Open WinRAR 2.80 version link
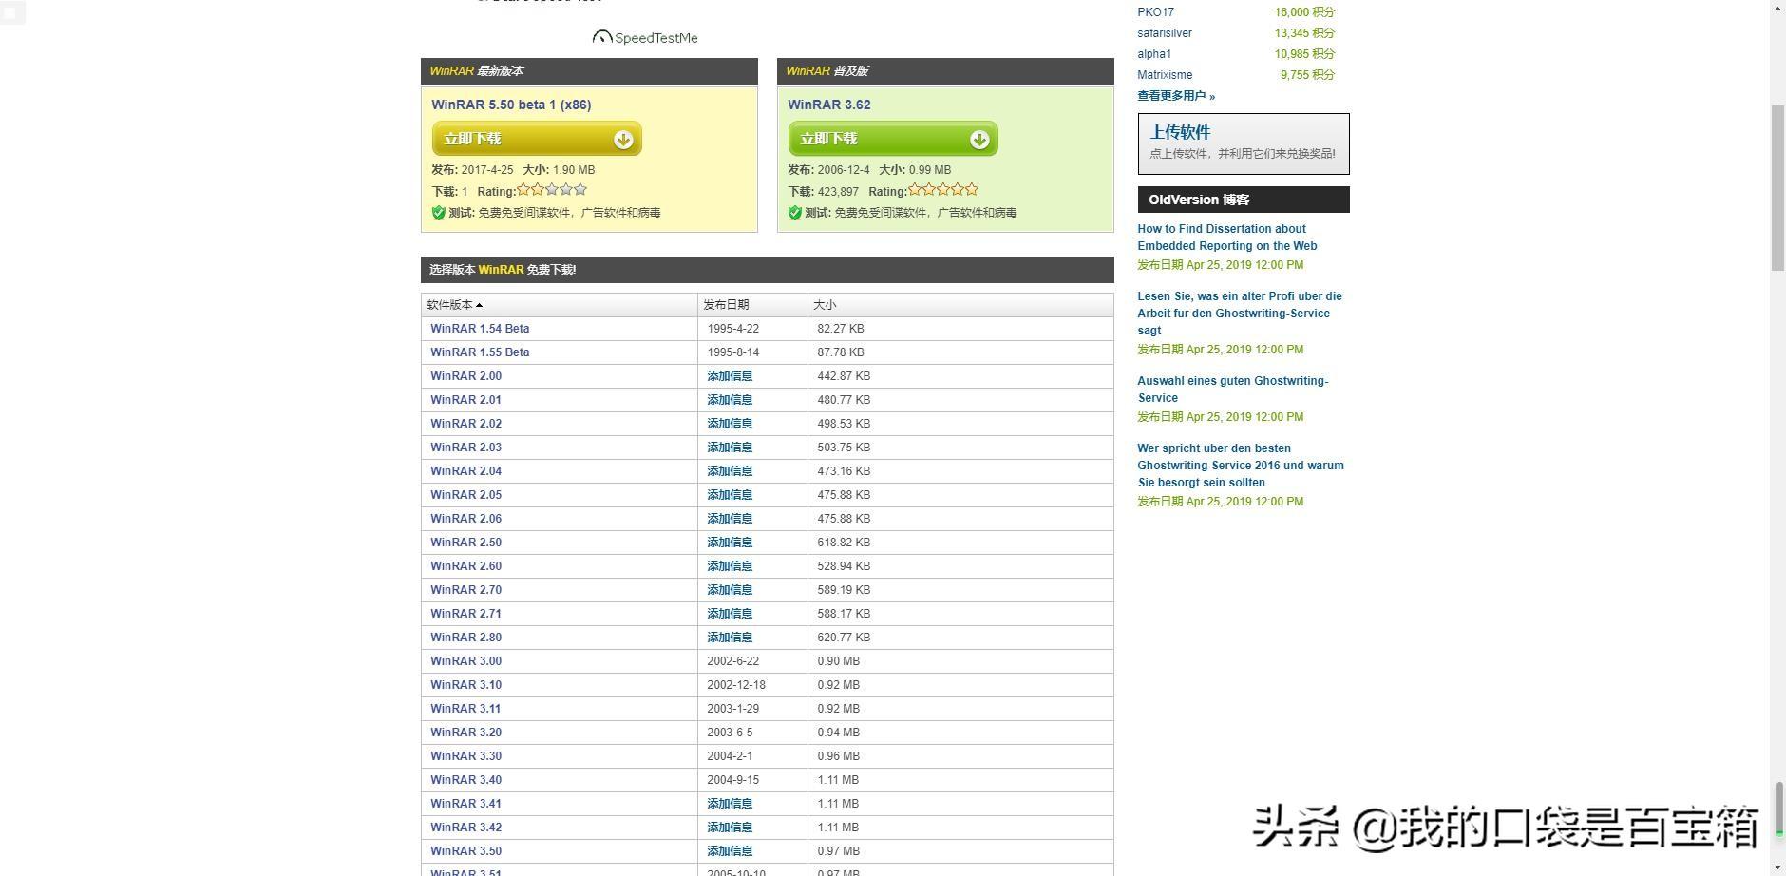The image size is (1786, 876). pos(465,638)
